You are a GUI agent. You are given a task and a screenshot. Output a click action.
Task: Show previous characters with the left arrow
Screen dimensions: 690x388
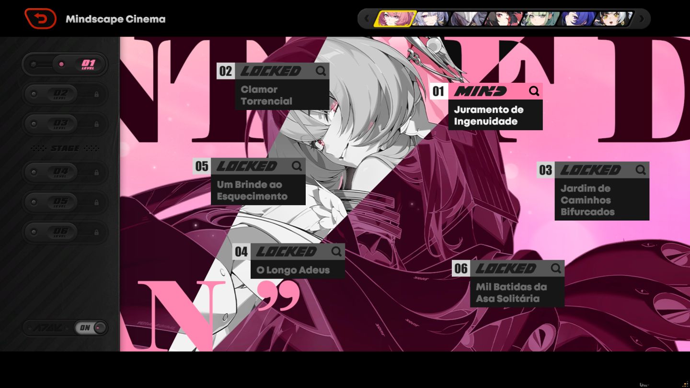click(x=367, y=19)
